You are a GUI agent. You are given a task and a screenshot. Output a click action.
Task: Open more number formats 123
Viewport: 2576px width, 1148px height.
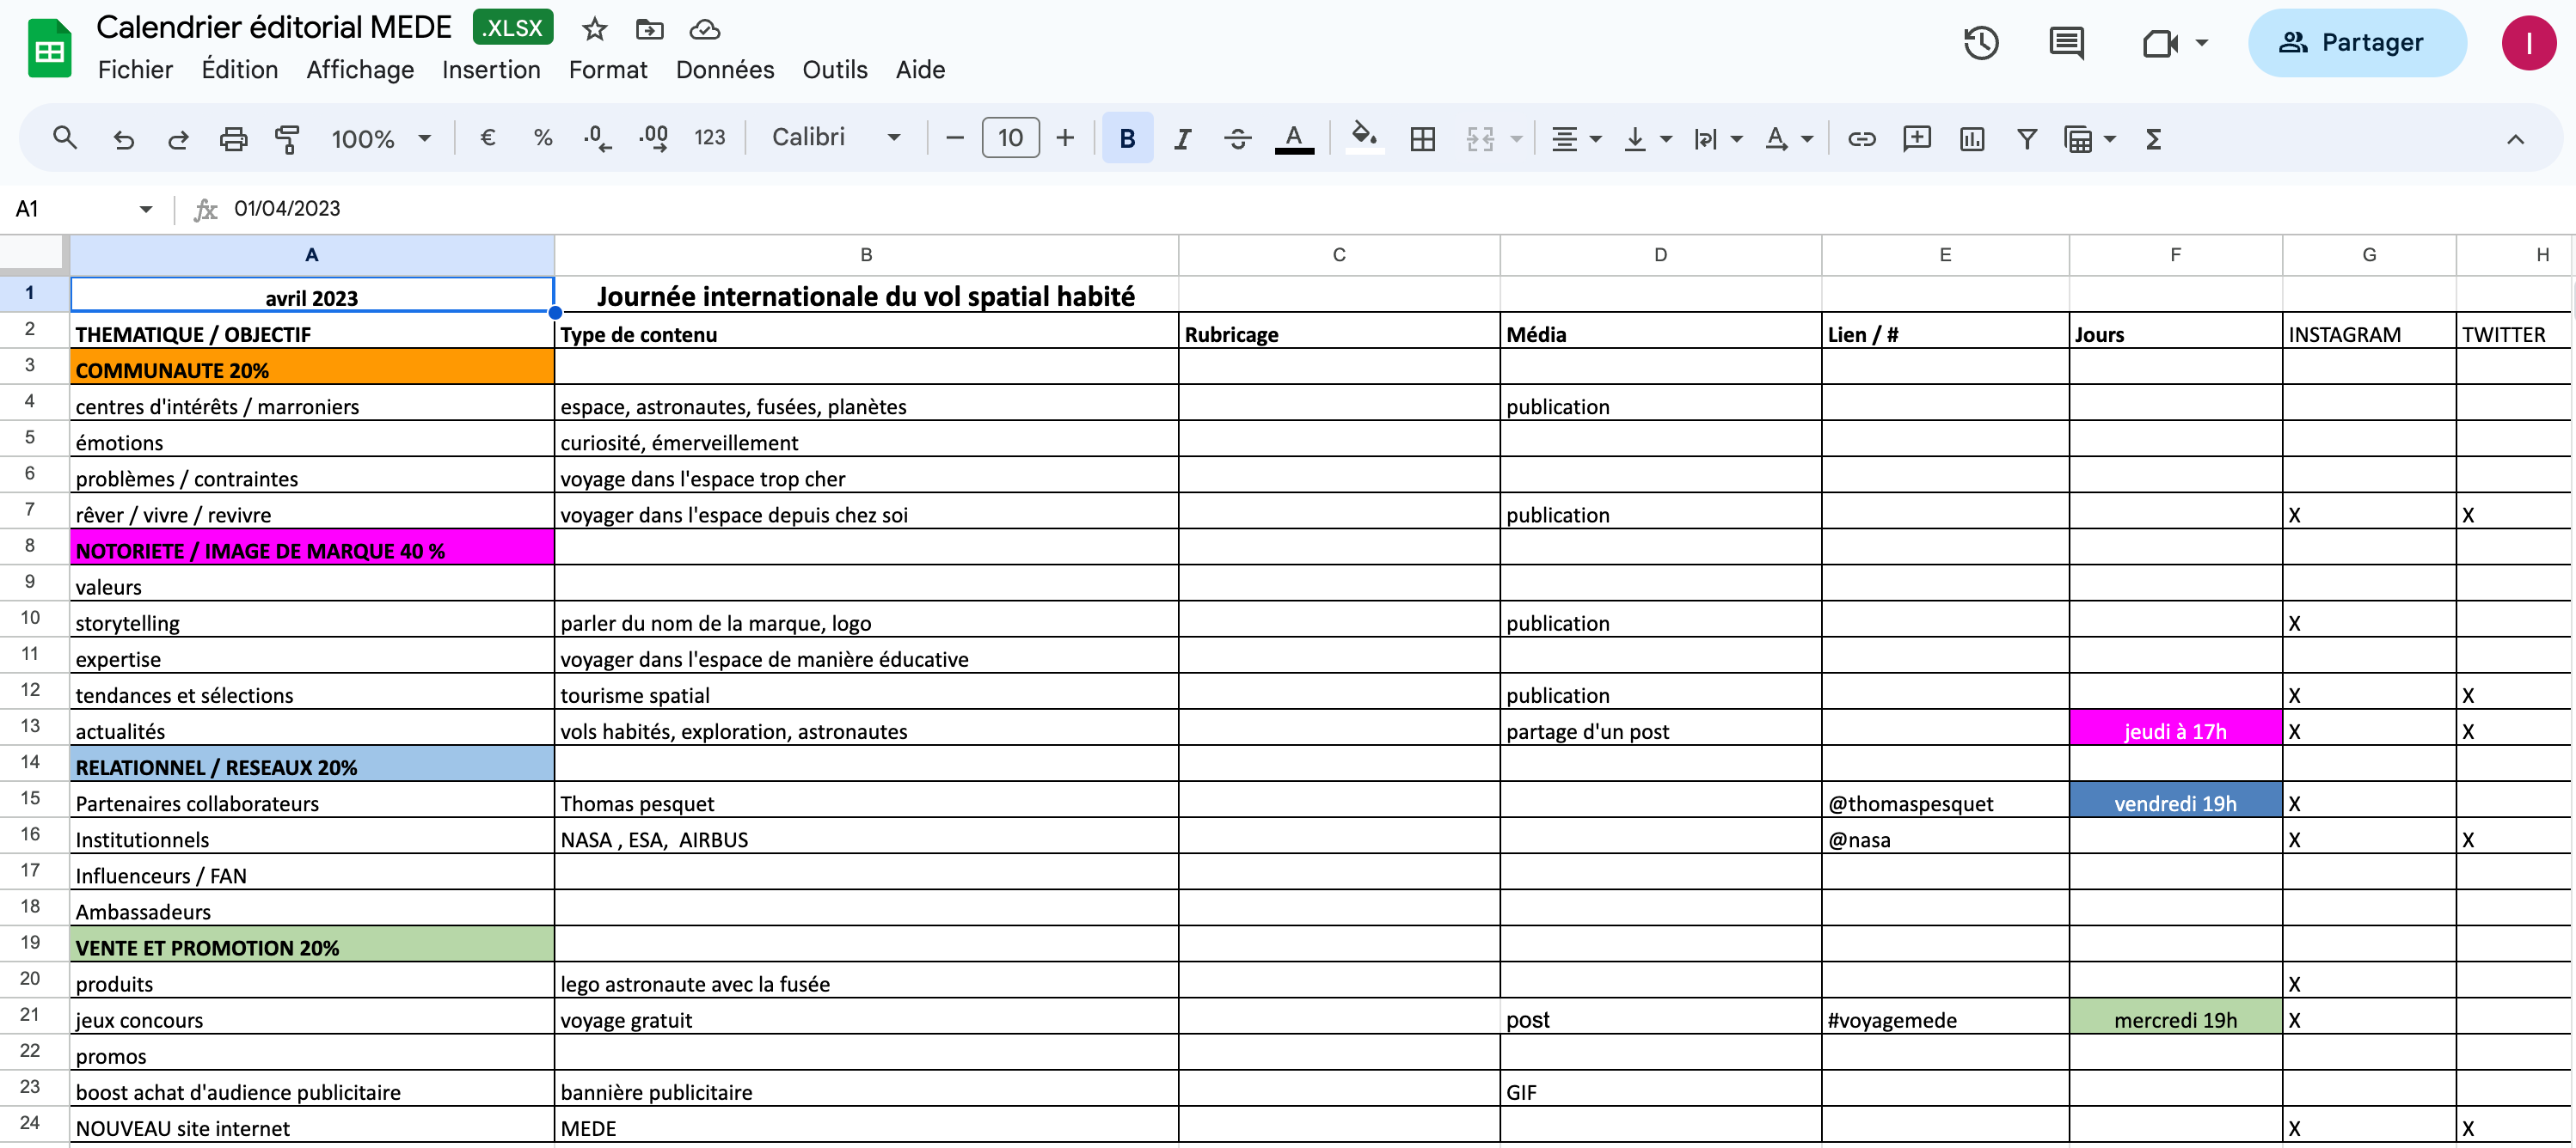coord(709,137)
